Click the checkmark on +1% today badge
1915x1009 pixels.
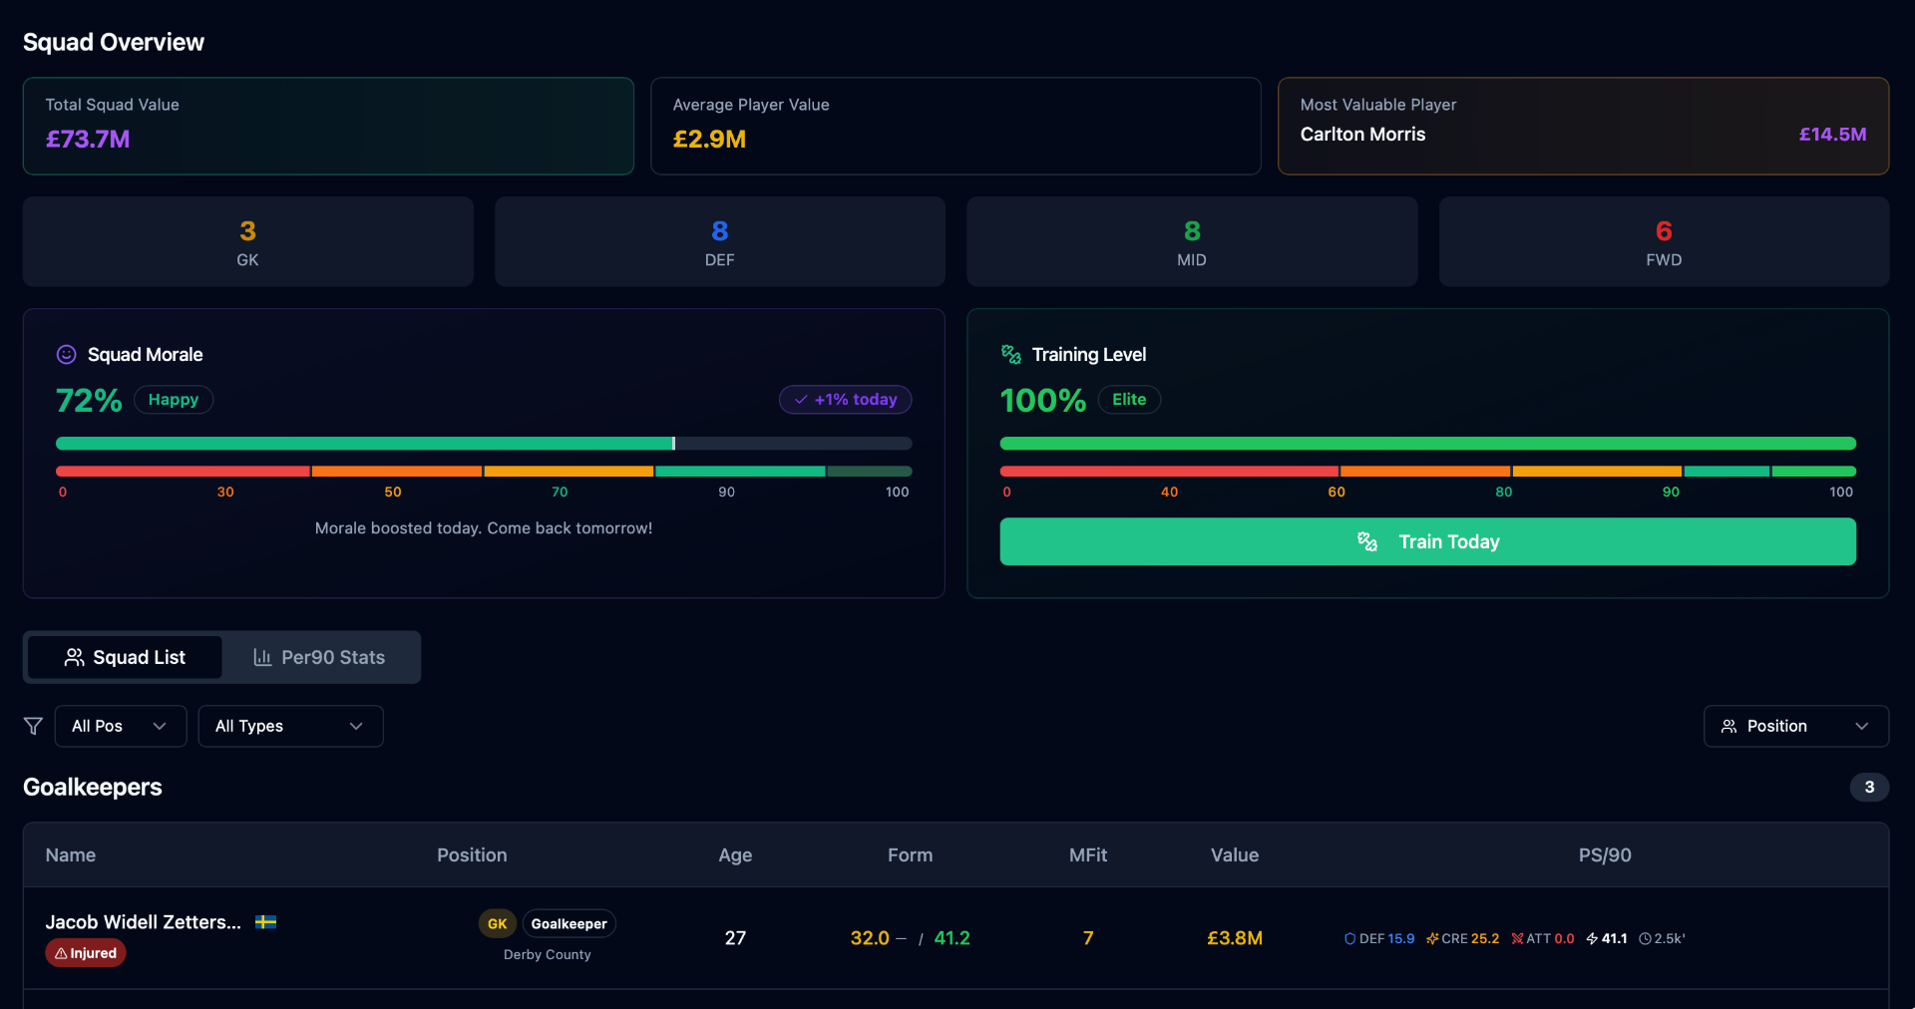(x=799, y=399)
